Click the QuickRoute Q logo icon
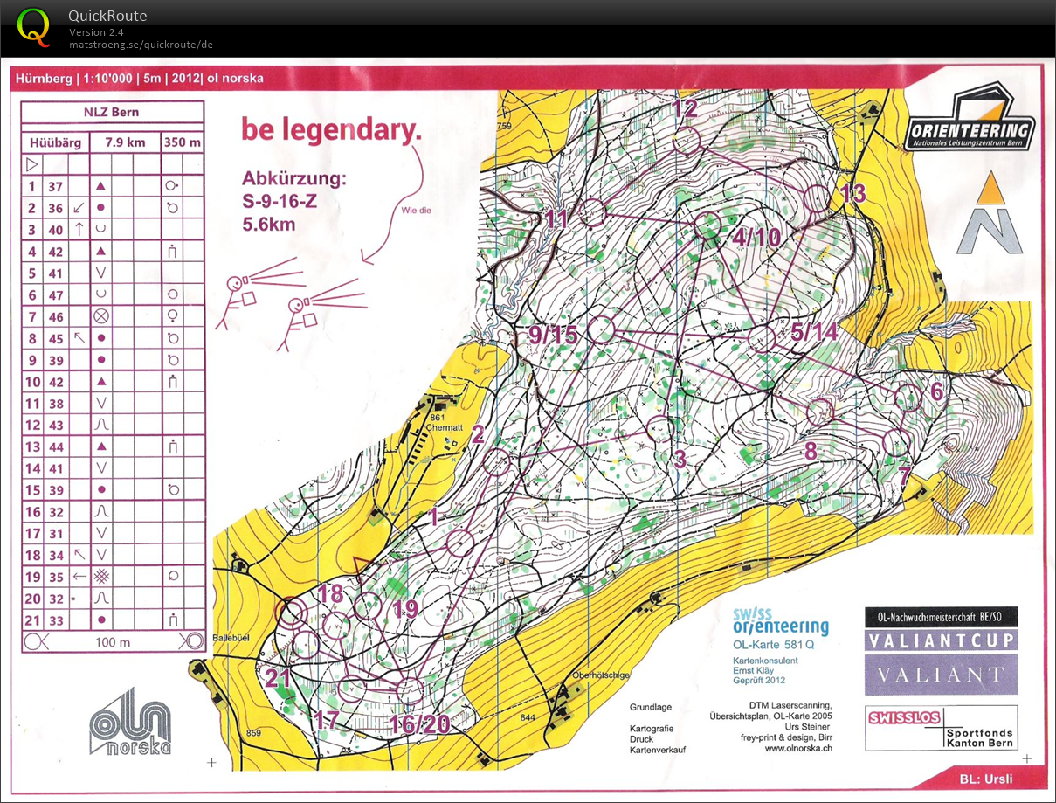1056x803 pixels. point(34,26)
